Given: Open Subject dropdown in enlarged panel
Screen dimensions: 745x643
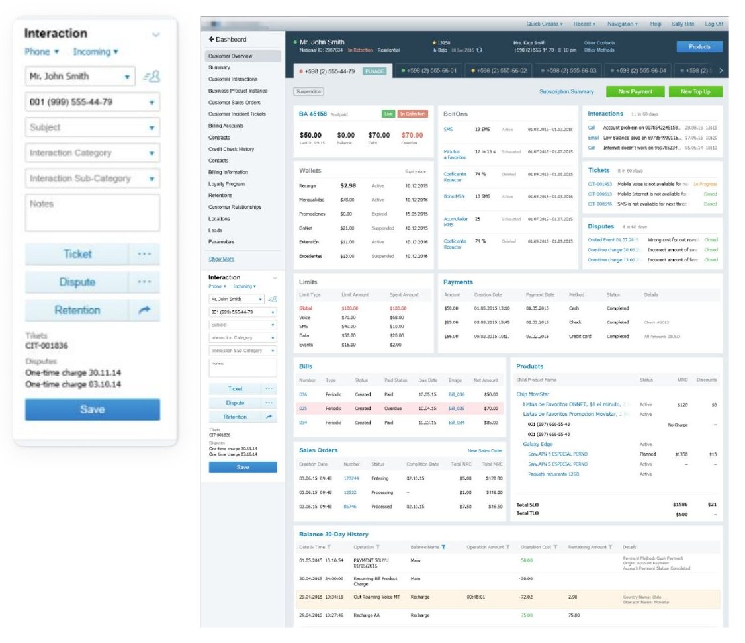Looking at the screenshot, I should point(92,127).
